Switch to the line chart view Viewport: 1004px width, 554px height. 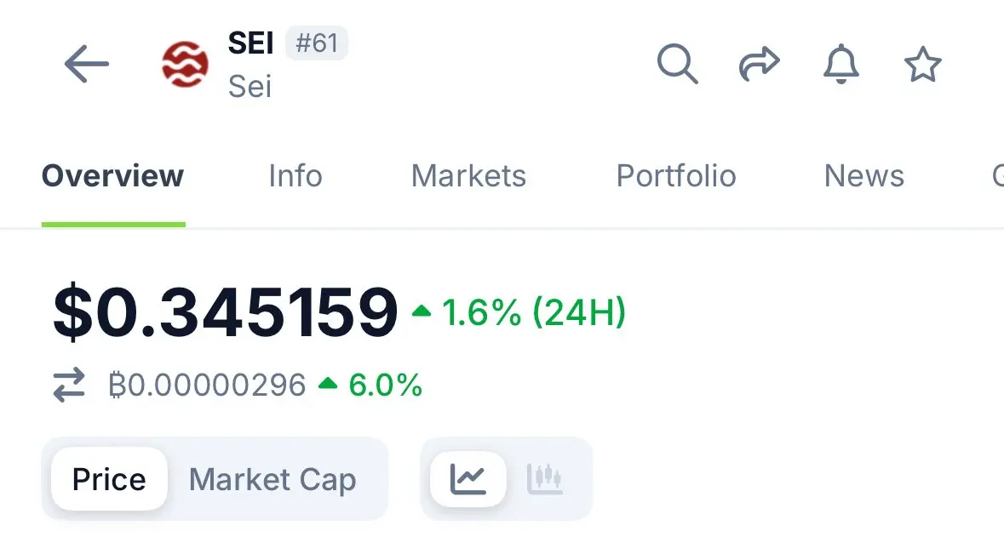tap(468, 479)
